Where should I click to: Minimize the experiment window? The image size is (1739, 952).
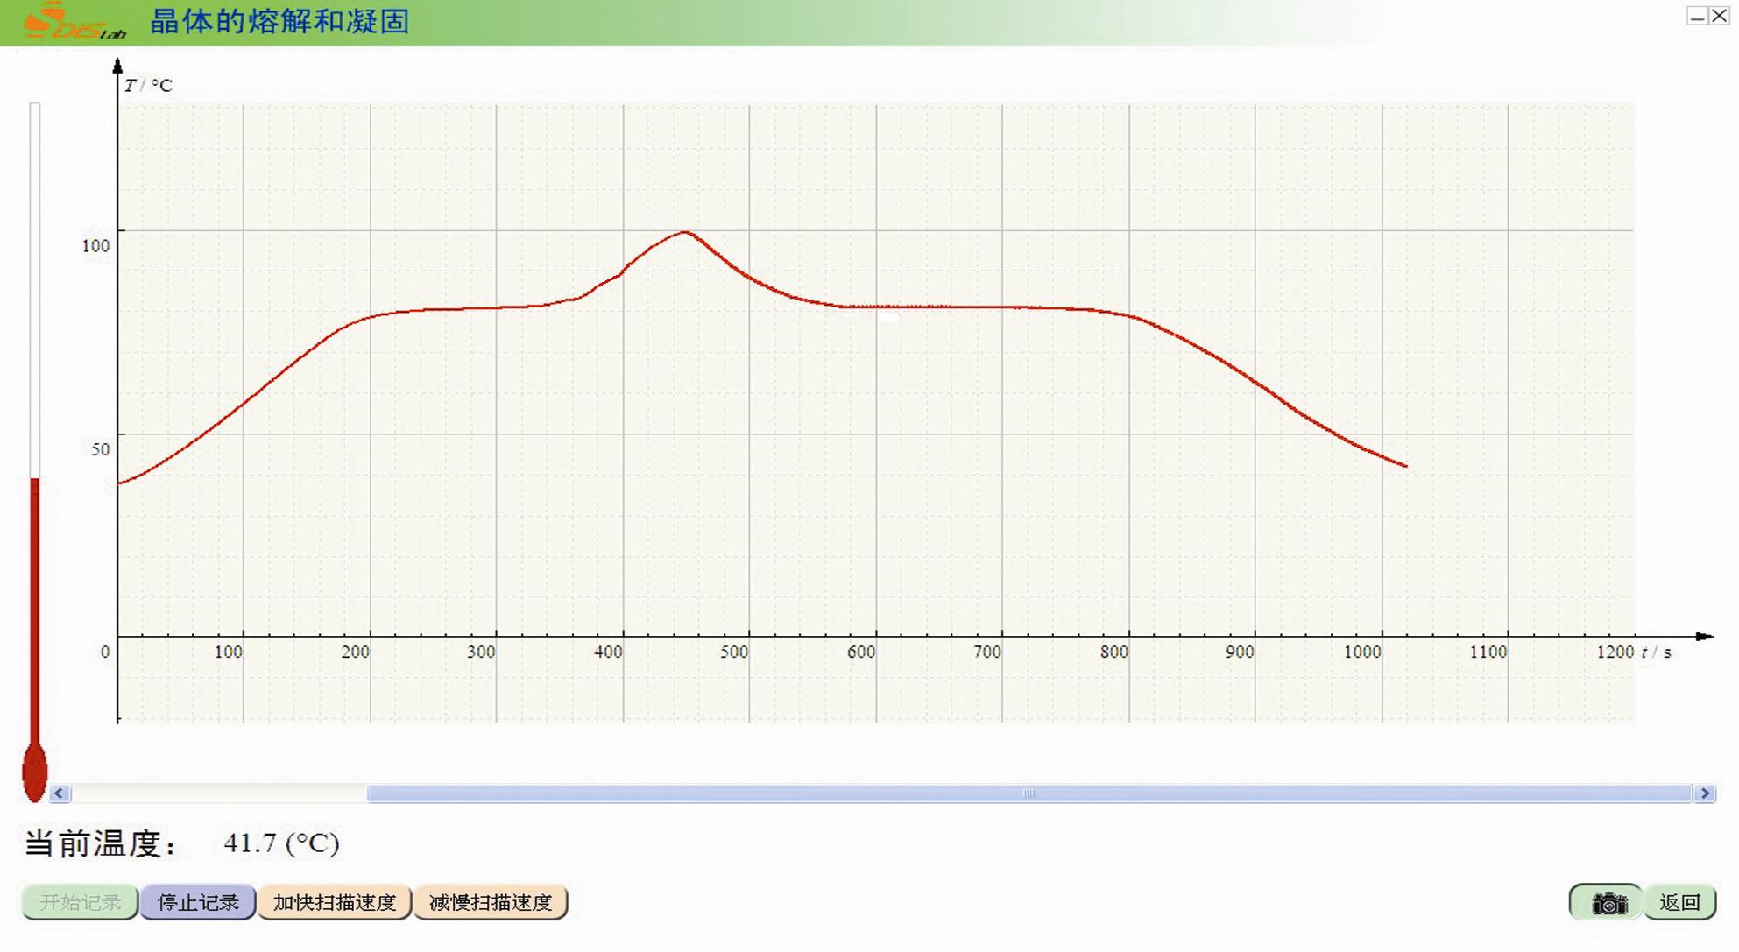click(1697, 16)
